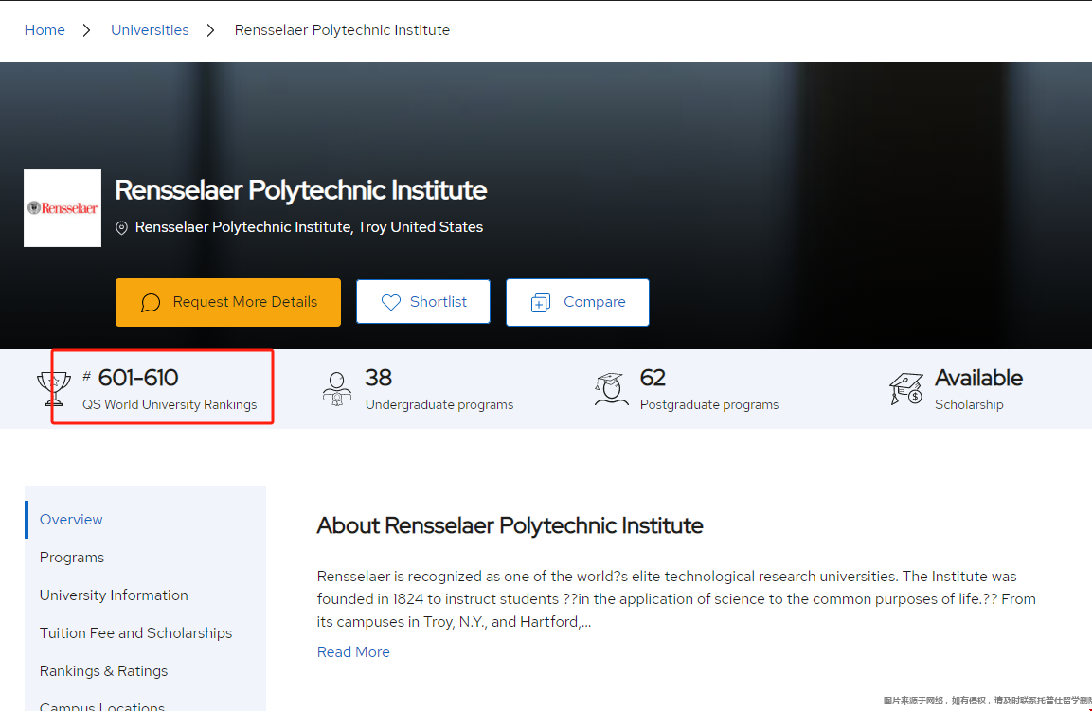
Task: Click the Postgraduate programs label
Action: pos(709,404)
